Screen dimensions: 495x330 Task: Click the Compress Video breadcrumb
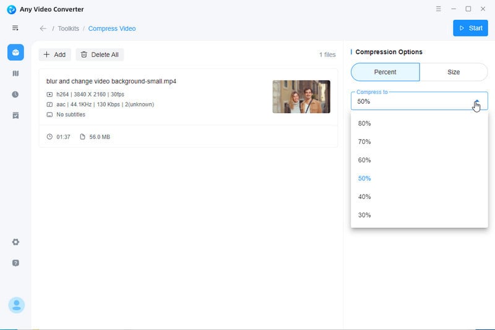pyautogui.click(x=112, y=28)
